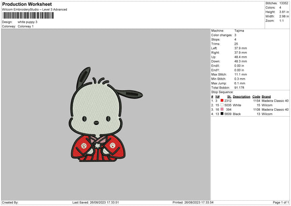Screen dimensions: 291x206
Task: Click the 'Created By:' footer label
Action: coord(10,203)
